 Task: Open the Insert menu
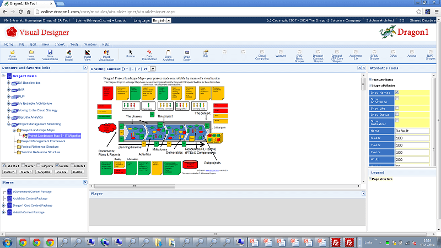(x=60, y=45)
